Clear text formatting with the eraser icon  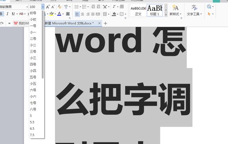tap(60, 7)
